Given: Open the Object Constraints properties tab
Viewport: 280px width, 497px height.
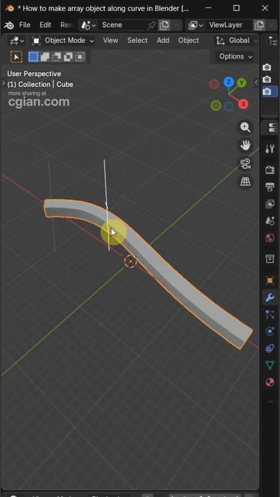Looking at the screenshot, I should click(x=270, y=348).
